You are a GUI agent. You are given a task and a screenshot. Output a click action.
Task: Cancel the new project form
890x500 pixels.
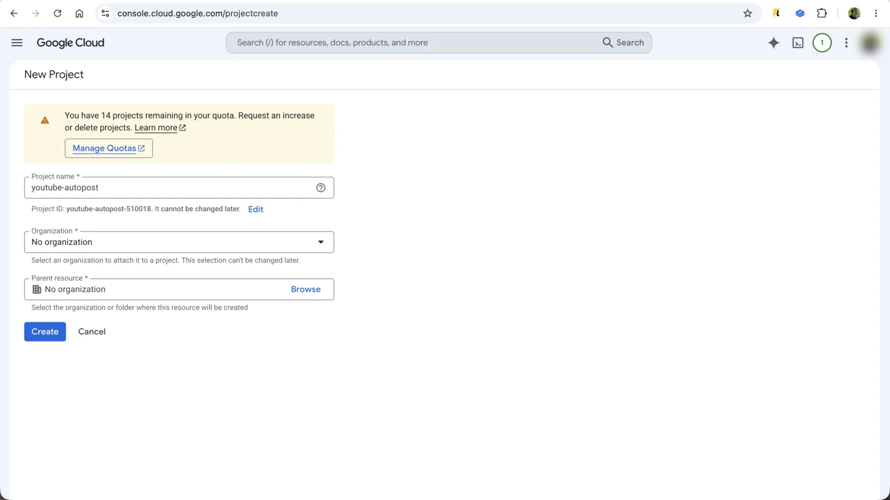pyautogui.click(x=92, y=332)
